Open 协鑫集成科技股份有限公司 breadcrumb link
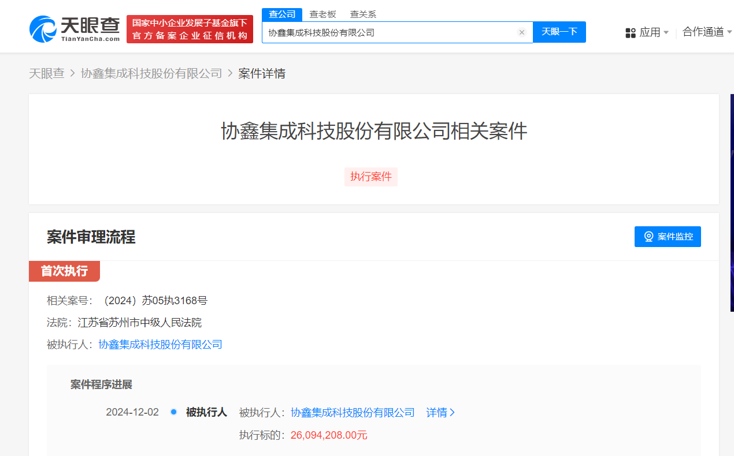This screenshot has width=734, height=456. (x=151, y=73)
